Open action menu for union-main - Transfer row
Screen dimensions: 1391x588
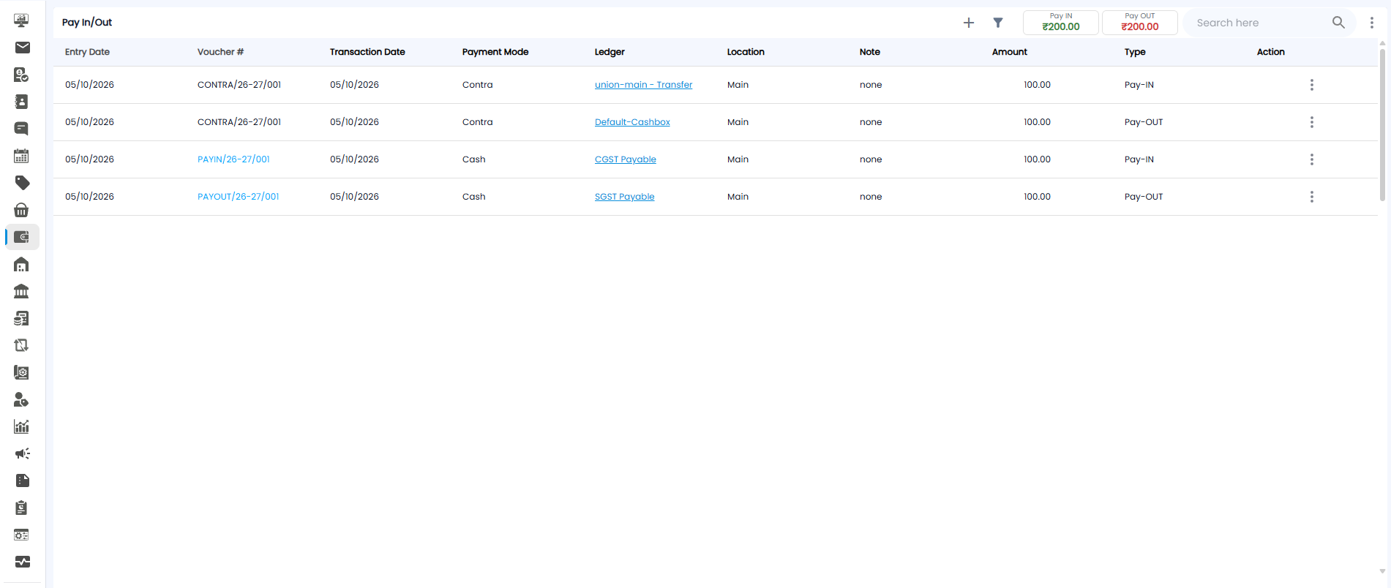pyautogui.click(x=1312, y=85)
